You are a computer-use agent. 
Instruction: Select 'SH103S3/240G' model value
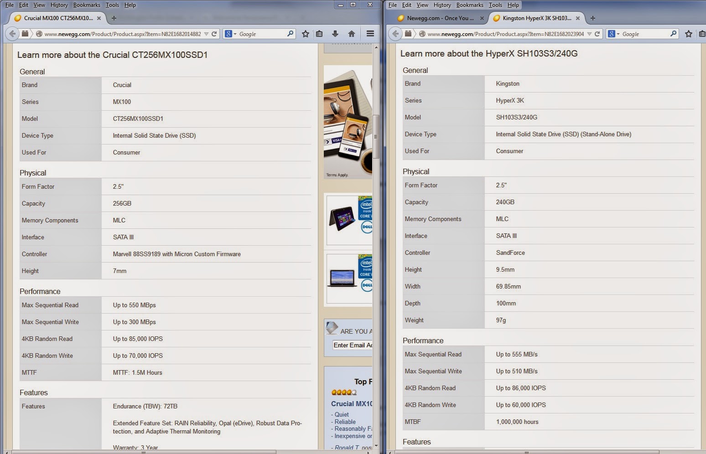point(517,117)
